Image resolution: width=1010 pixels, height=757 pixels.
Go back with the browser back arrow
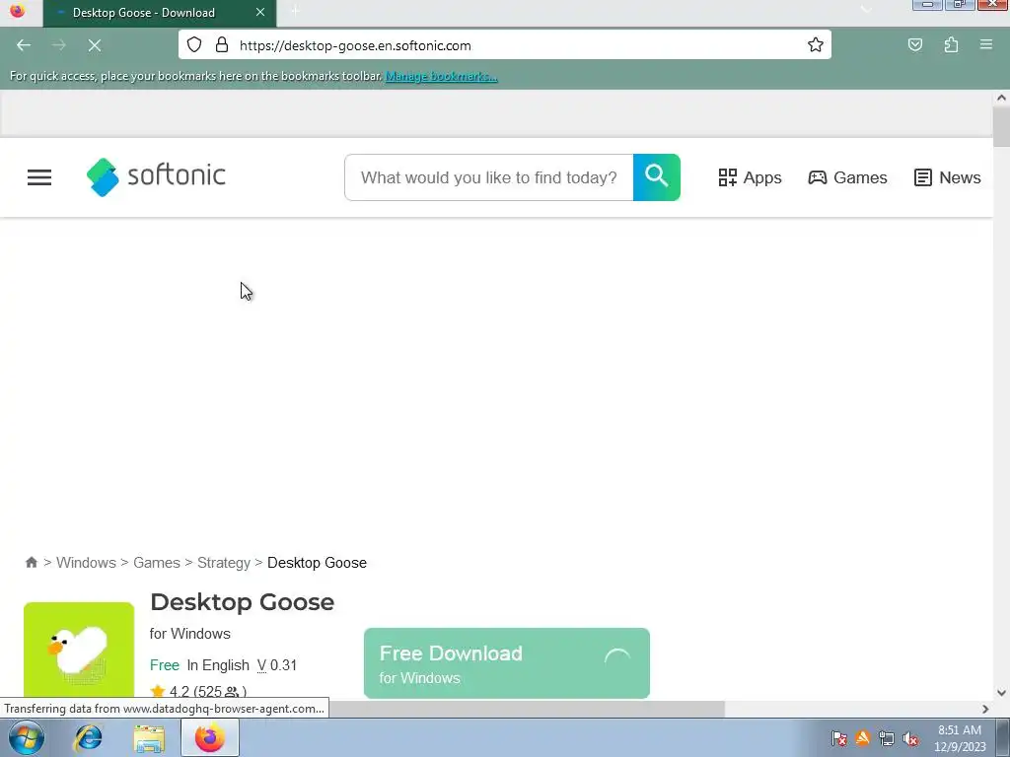tap(24, 45)
